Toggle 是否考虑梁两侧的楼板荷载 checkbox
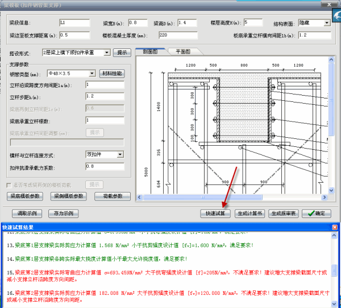 click(9, 186)
